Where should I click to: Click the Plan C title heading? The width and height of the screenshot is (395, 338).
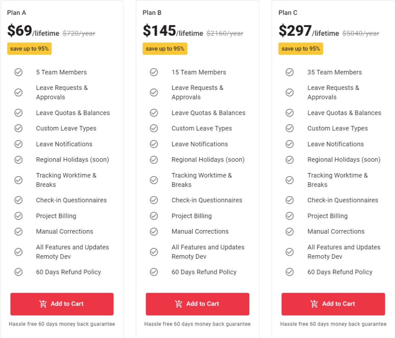288,13
